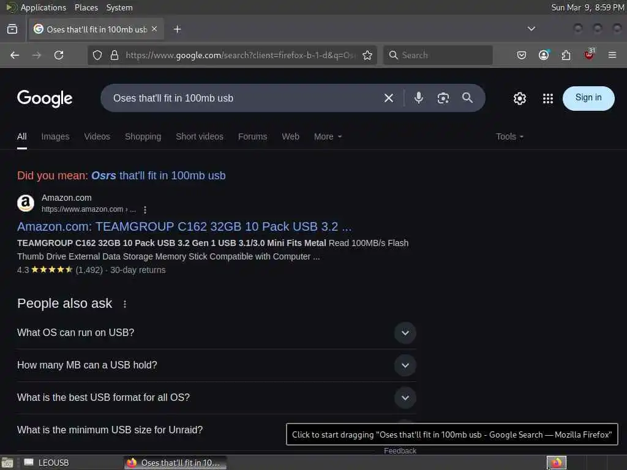
Task: Click the show desktop icon in taskbar
Action: pos(7,463)
